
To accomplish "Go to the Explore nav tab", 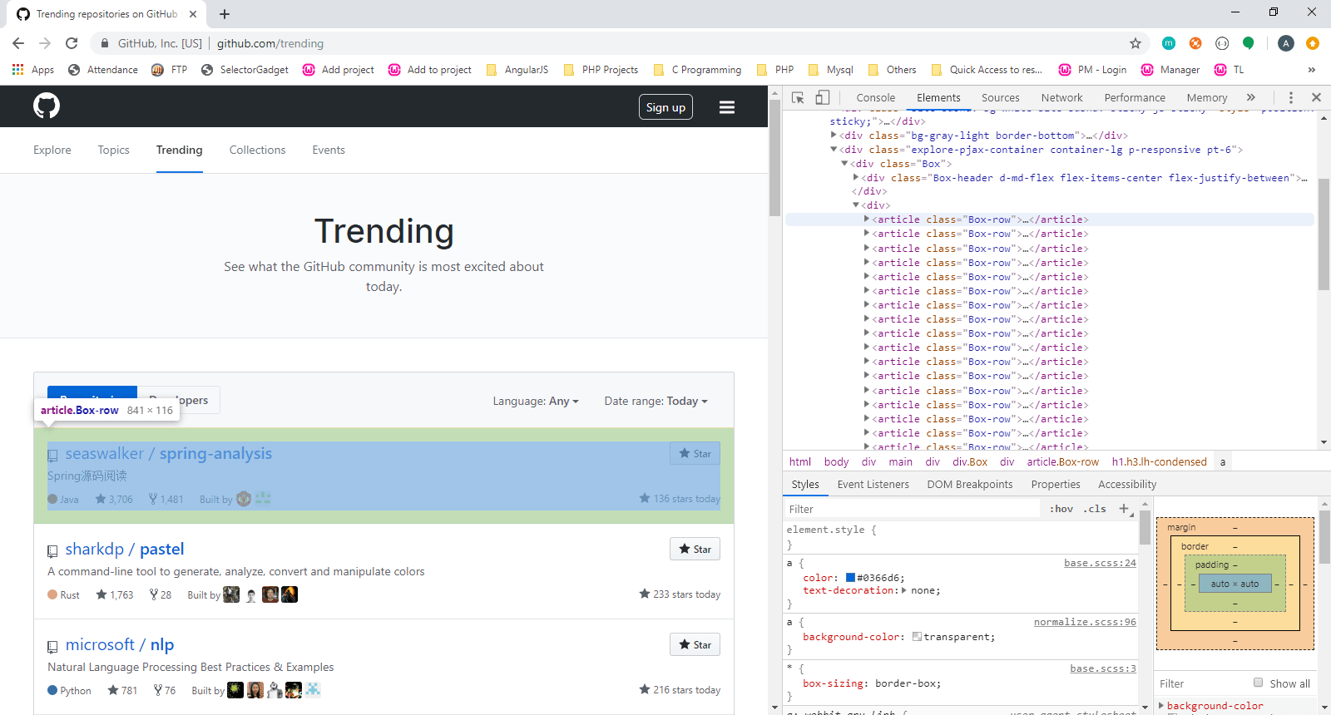I will point(52,150).
